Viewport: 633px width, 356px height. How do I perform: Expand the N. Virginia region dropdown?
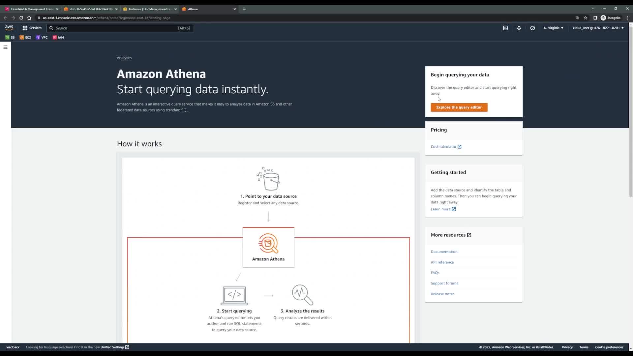pyautogui.click(x=554, y=28)
